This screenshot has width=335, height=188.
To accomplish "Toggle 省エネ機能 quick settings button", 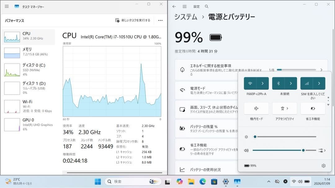I will click(313, 108).
